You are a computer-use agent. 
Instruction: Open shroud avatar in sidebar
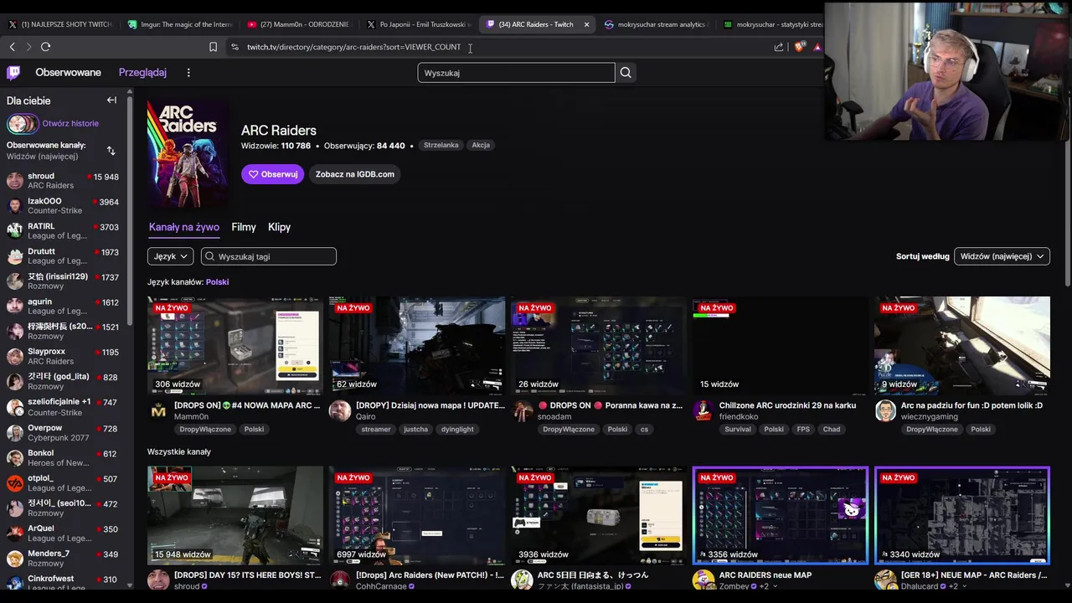(x=15, y=181)
